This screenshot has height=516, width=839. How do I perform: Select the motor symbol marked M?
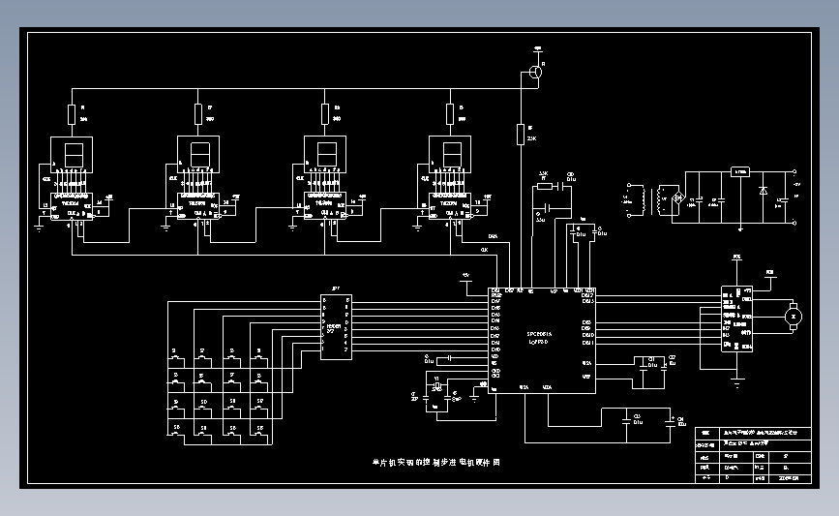[x=793, y=317]
